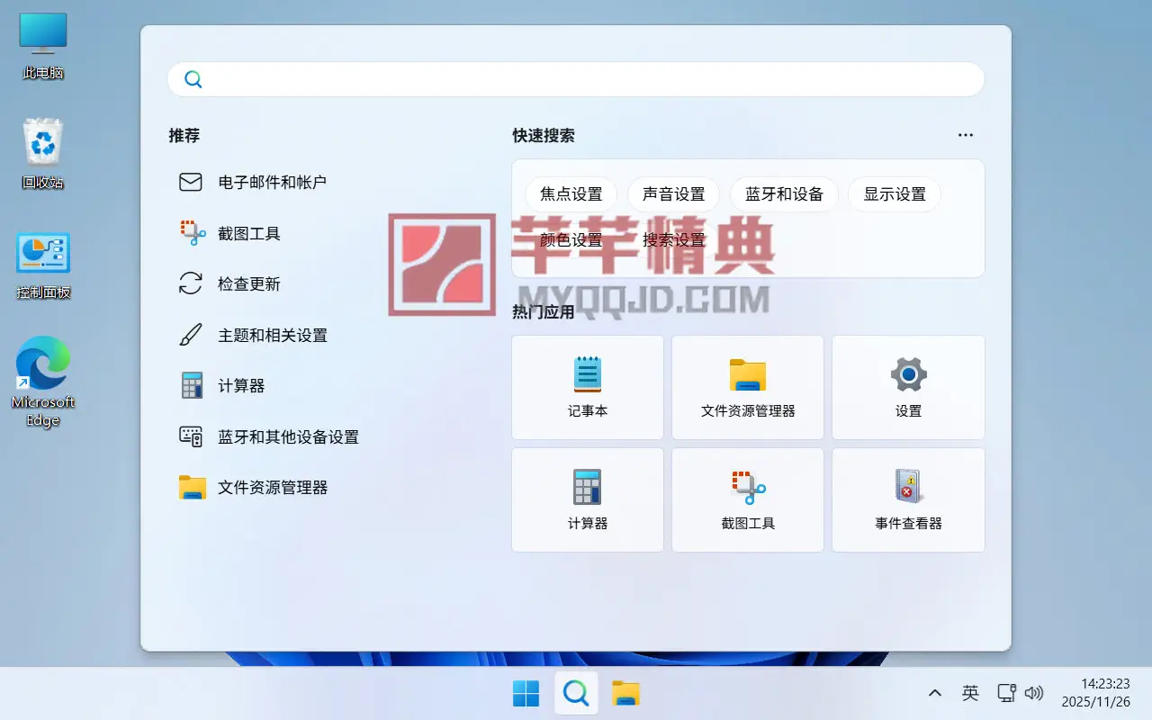The height and width of the screenshot is (720, 1152).
Task: Click the Windows Start button
Action: (x=526, y=693)
